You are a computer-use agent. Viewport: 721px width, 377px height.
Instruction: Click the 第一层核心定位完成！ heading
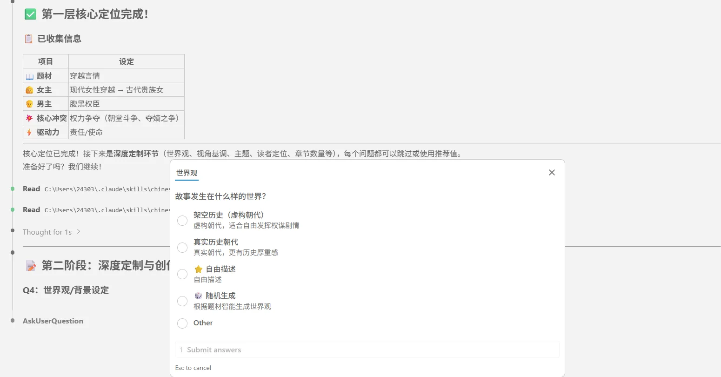(x=95, y=14)
